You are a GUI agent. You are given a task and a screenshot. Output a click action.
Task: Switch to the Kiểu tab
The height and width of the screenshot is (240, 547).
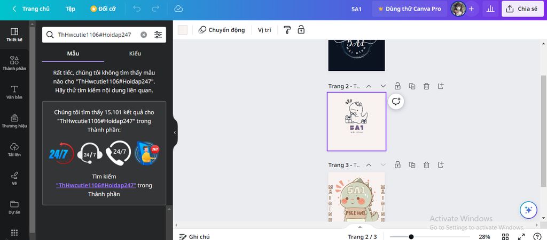pyautogui.click(x=135, y=53)
